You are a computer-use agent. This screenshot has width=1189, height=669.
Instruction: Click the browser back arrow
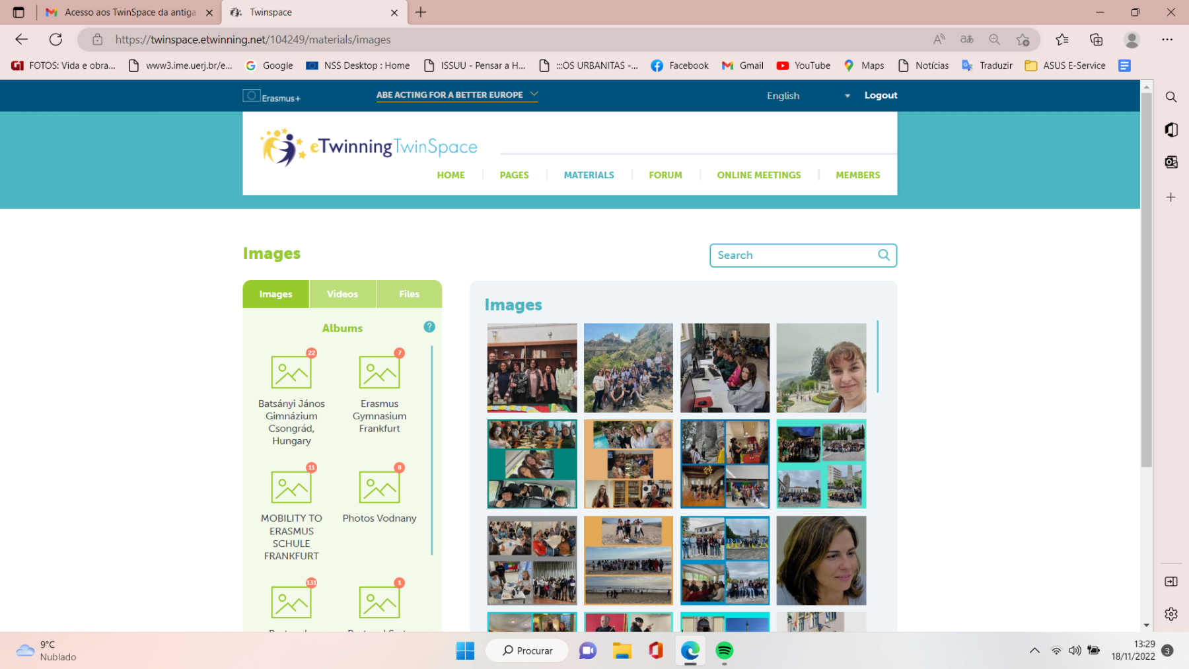click(x=21, y=40)
